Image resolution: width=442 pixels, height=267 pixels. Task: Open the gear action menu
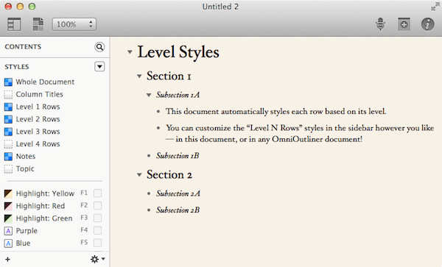97,259
